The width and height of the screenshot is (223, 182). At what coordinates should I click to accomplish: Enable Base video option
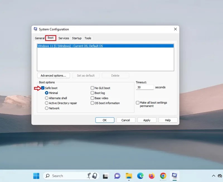tap(92, 98)
